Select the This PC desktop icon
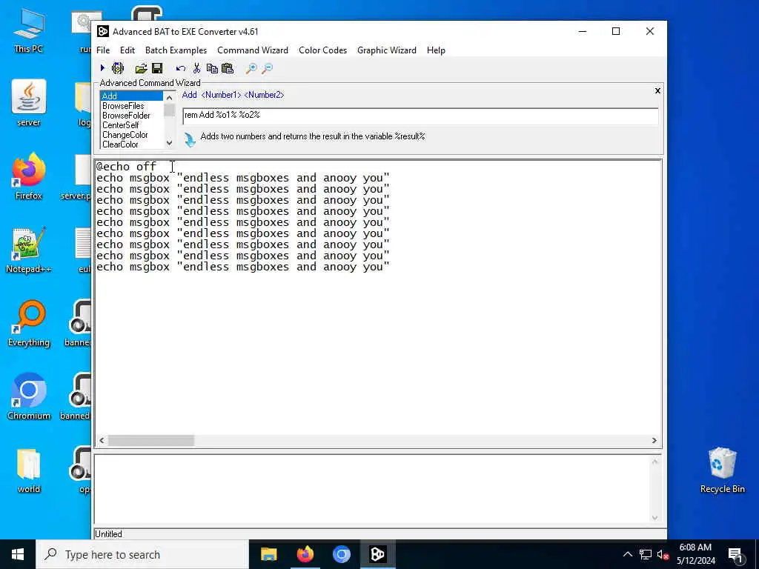Screen dimensions: 759x569 29,31
